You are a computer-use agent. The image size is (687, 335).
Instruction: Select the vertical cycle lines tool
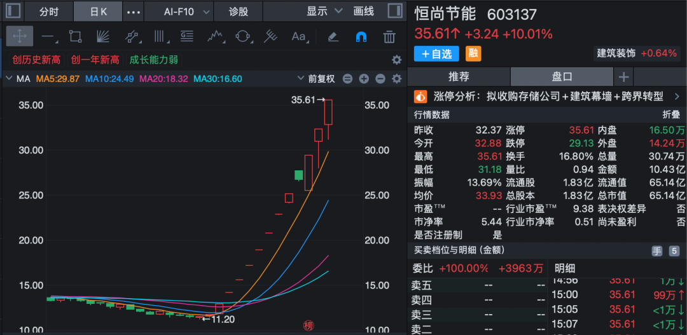pos(160,36)
